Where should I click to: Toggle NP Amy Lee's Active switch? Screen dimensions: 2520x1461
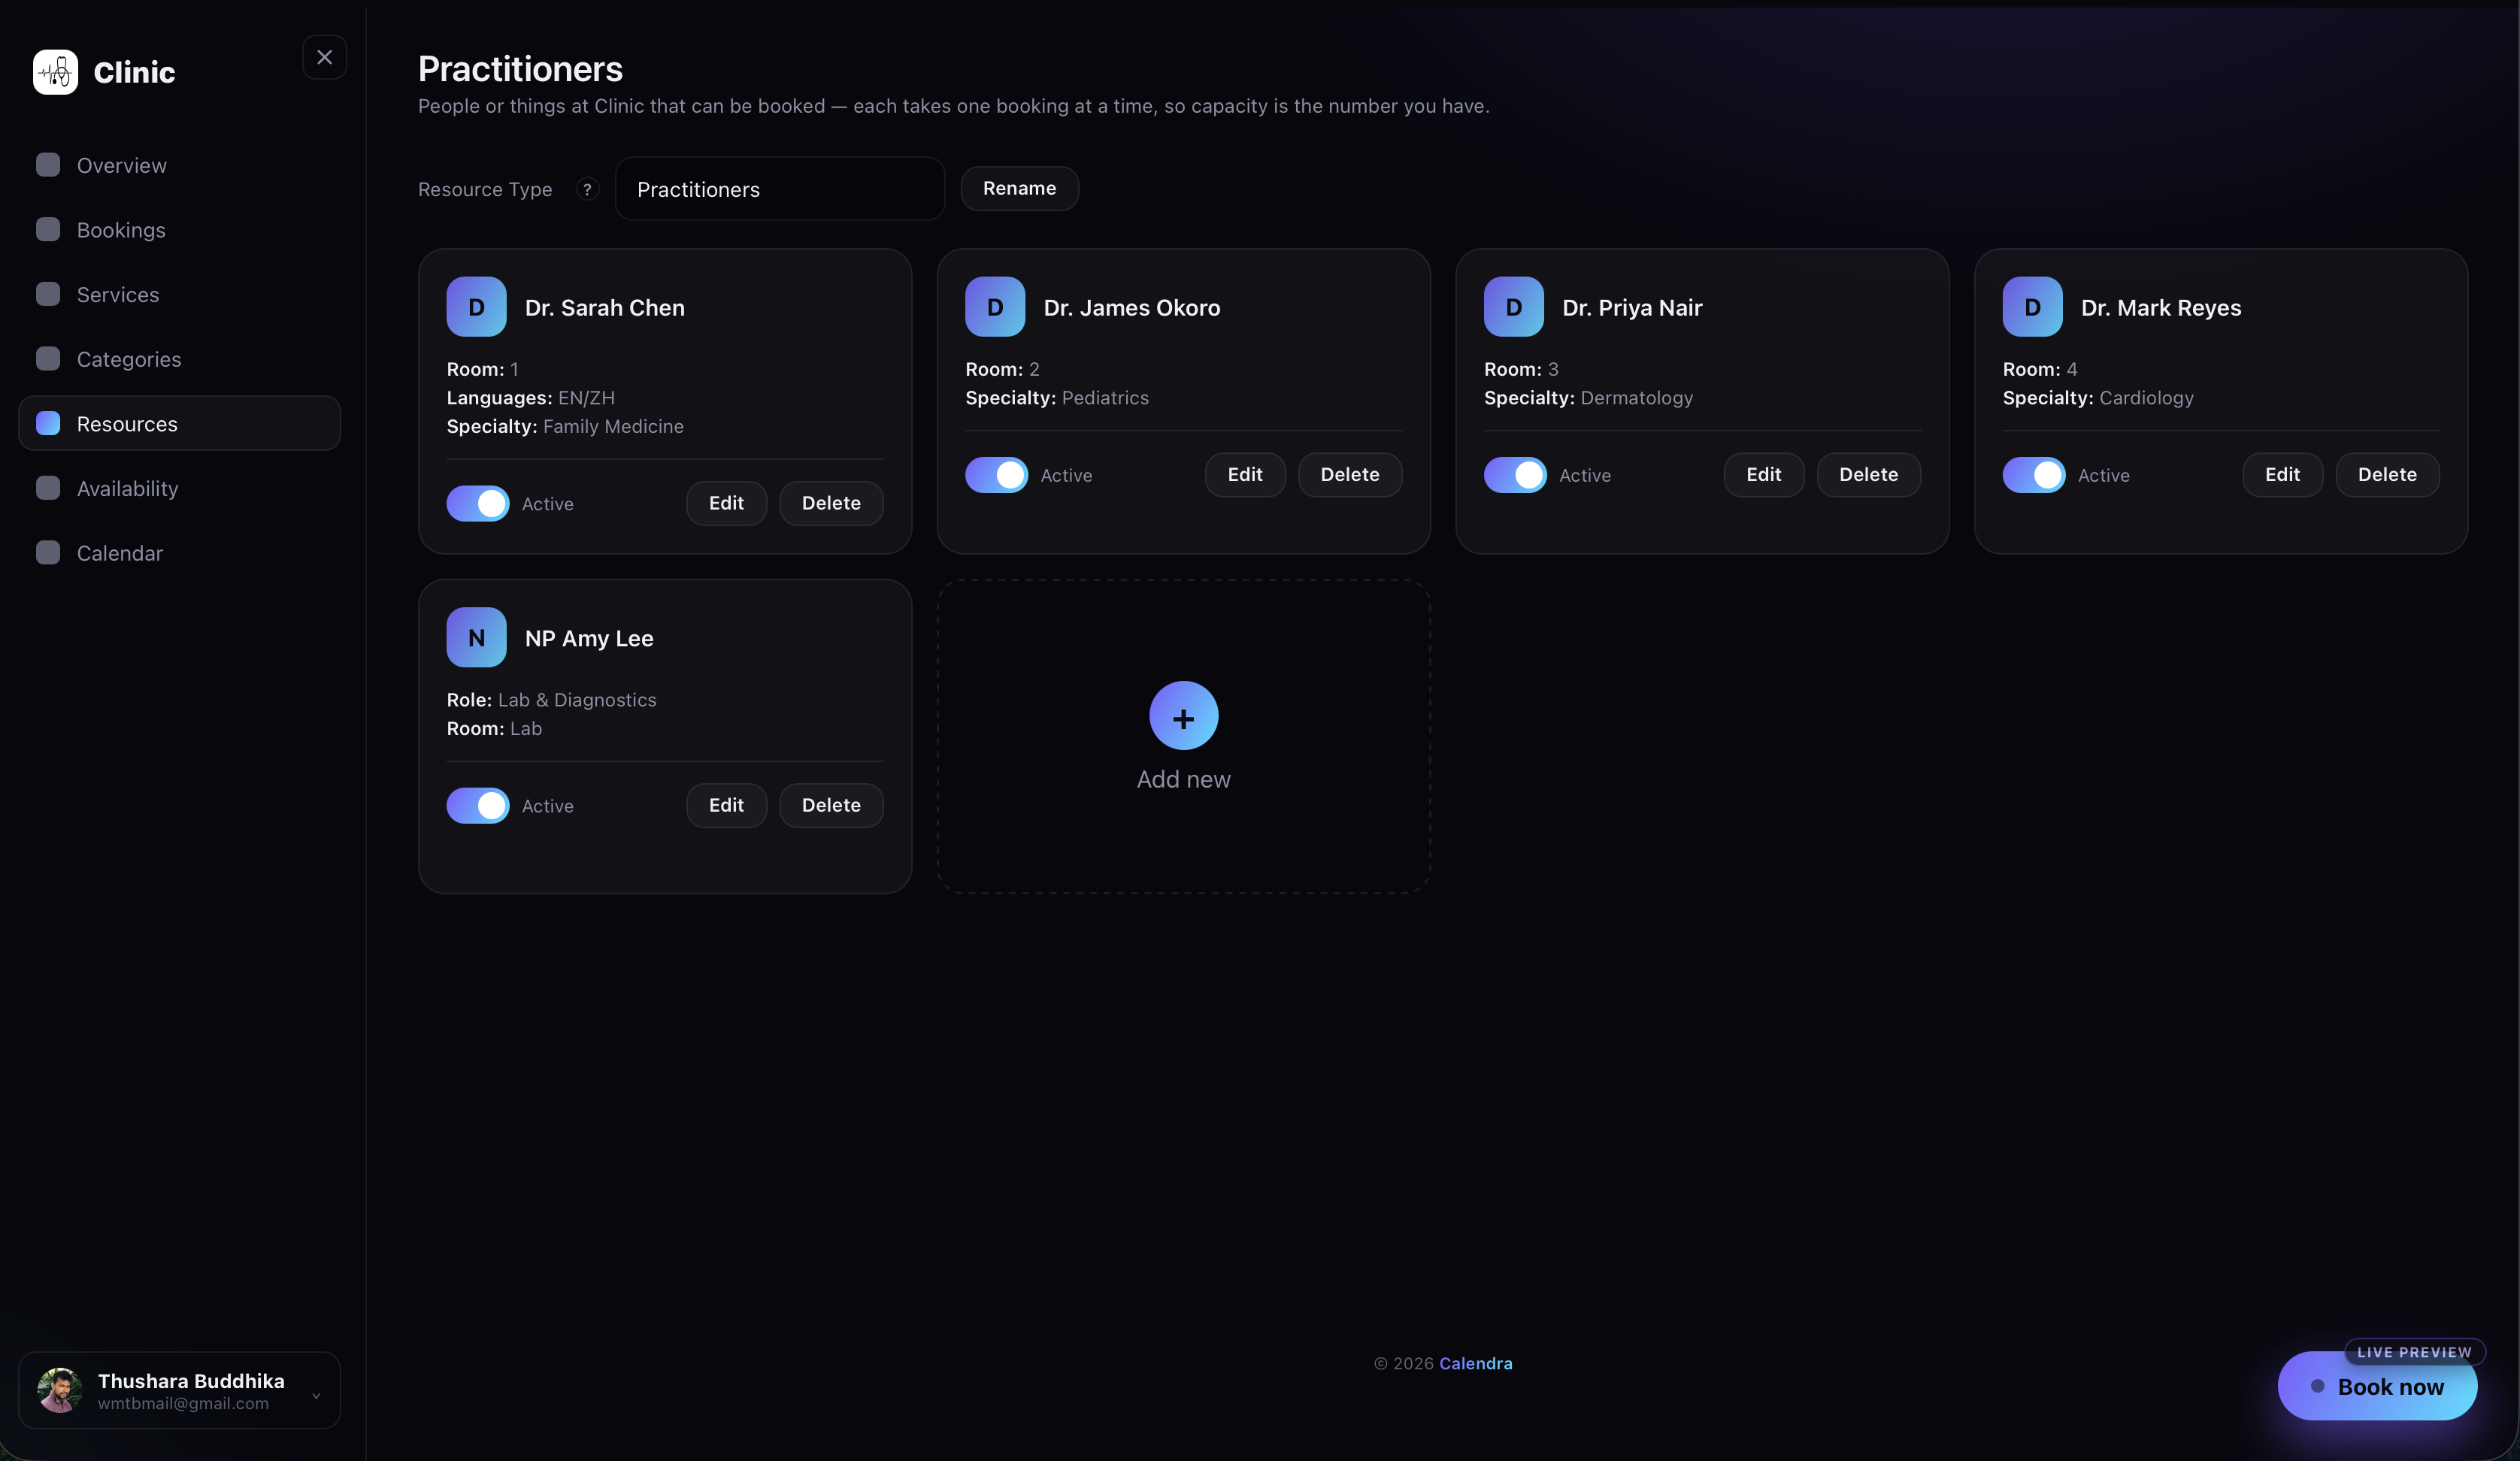tap(478, 805)
